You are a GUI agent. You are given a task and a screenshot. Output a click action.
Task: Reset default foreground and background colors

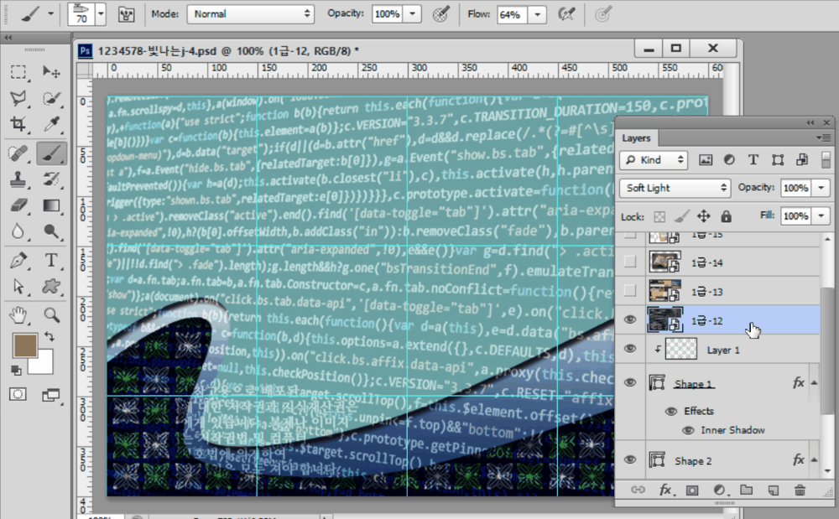coord(16,371)
